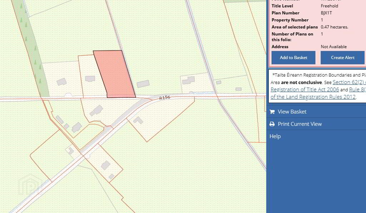This screenshot has height=213, width=366.
Task: Click the R156 road label on the map
Action: 165,98
